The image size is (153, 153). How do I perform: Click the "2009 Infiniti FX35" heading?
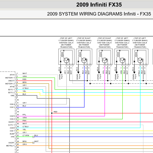(99, 5)
